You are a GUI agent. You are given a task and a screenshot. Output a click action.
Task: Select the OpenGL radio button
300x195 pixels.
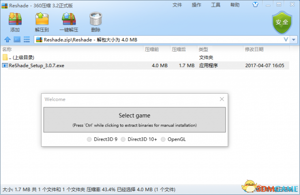163,139
